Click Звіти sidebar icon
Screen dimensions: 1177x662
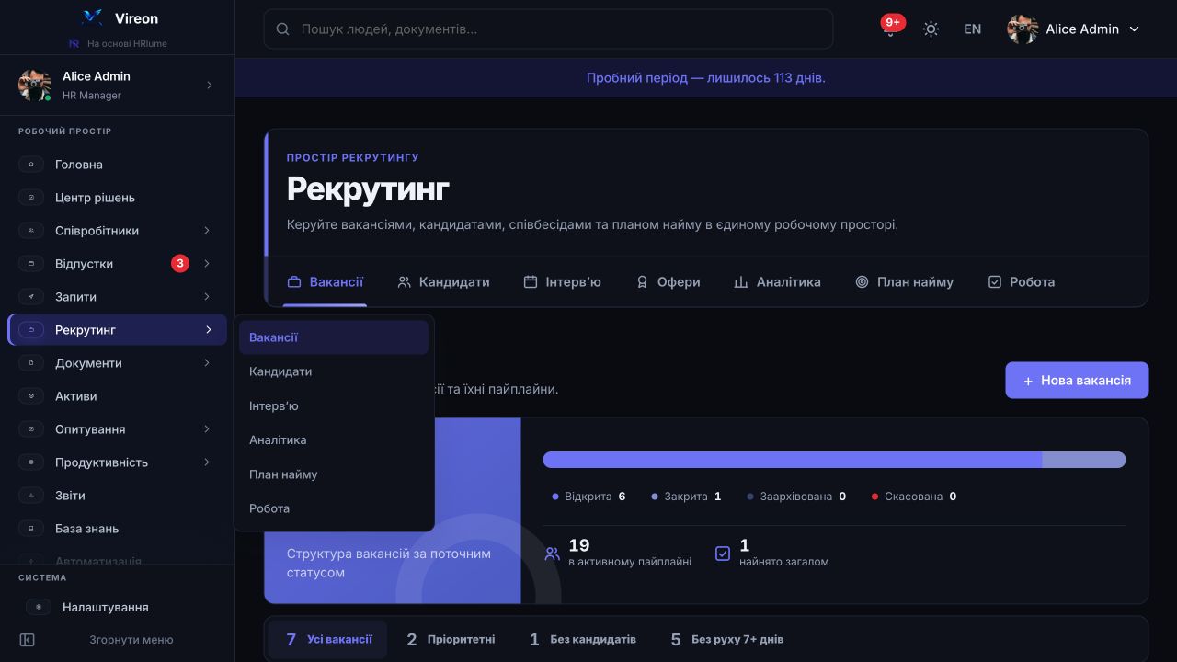coord(31,496)
